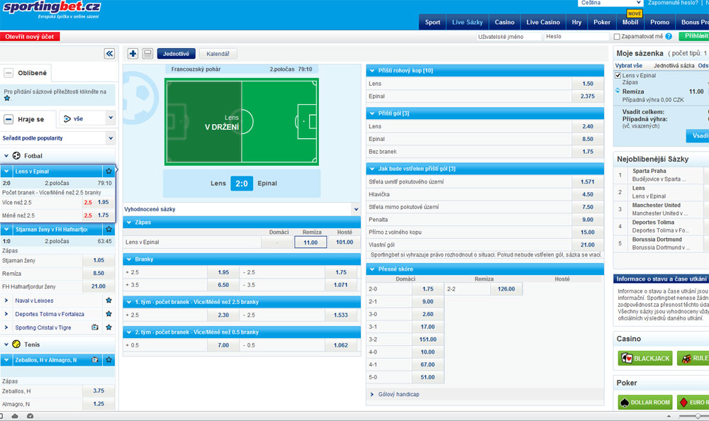The height and width of the screenshot is (421, 709).
Task: Collapse the Fotbal category chevron
Action: click(x=6, y=155)
